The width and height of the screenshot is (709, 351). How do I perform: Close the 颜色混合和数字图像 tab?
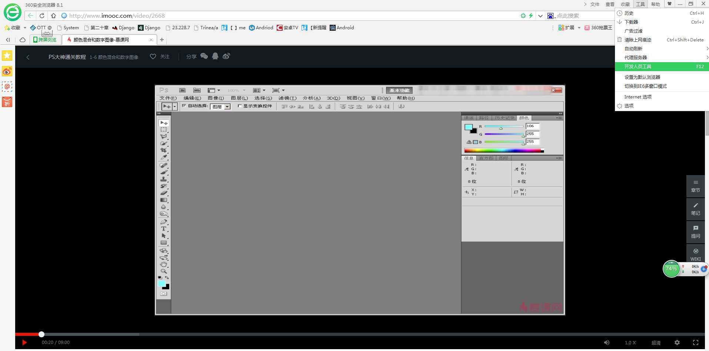[151, 40]
